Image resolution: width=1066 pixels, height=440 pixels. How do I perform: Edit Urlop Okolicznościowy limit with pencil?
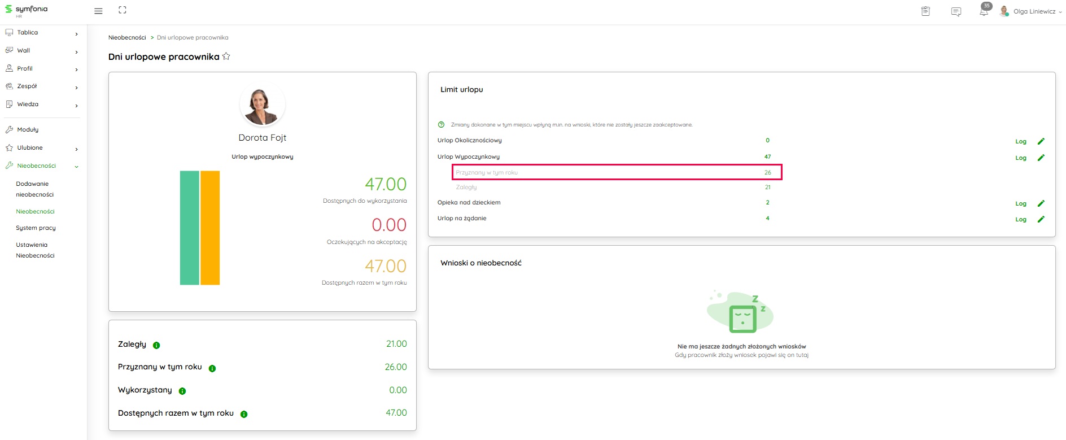click(x=1041, y=141)
